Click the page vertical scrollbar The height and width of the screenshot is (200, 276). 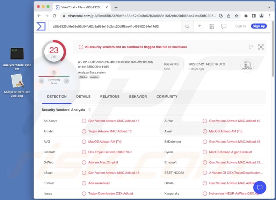(x=273, y=49)
